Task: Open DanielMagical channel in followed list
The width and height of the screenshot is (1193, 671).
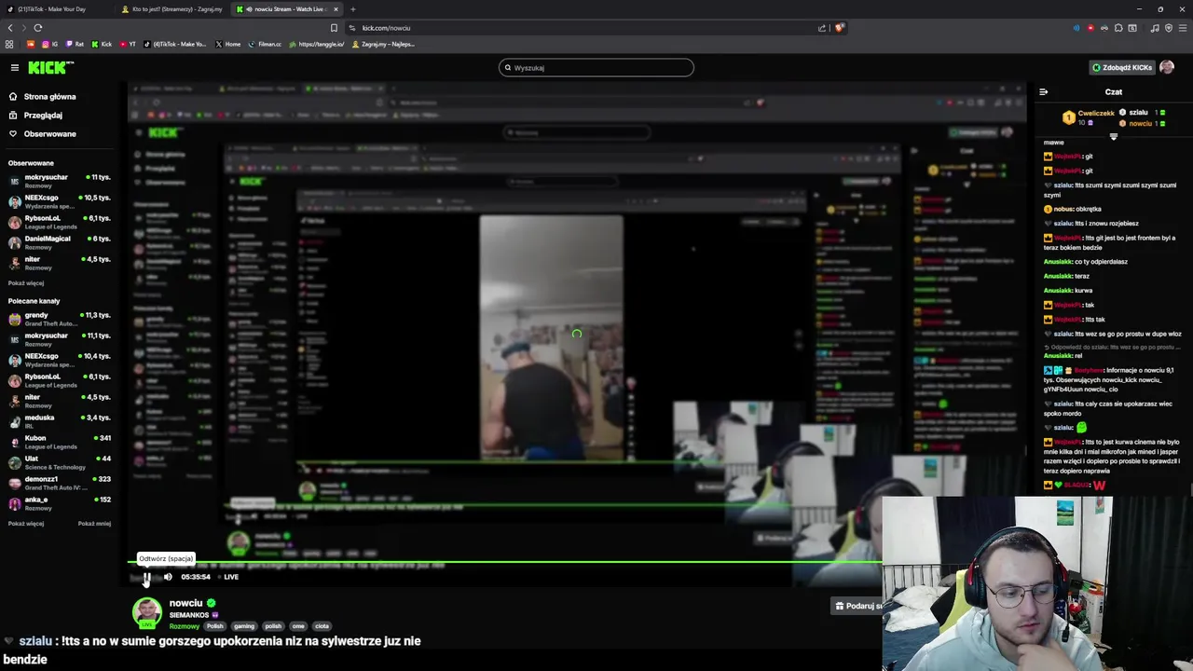Action: [x=60, y=241]
